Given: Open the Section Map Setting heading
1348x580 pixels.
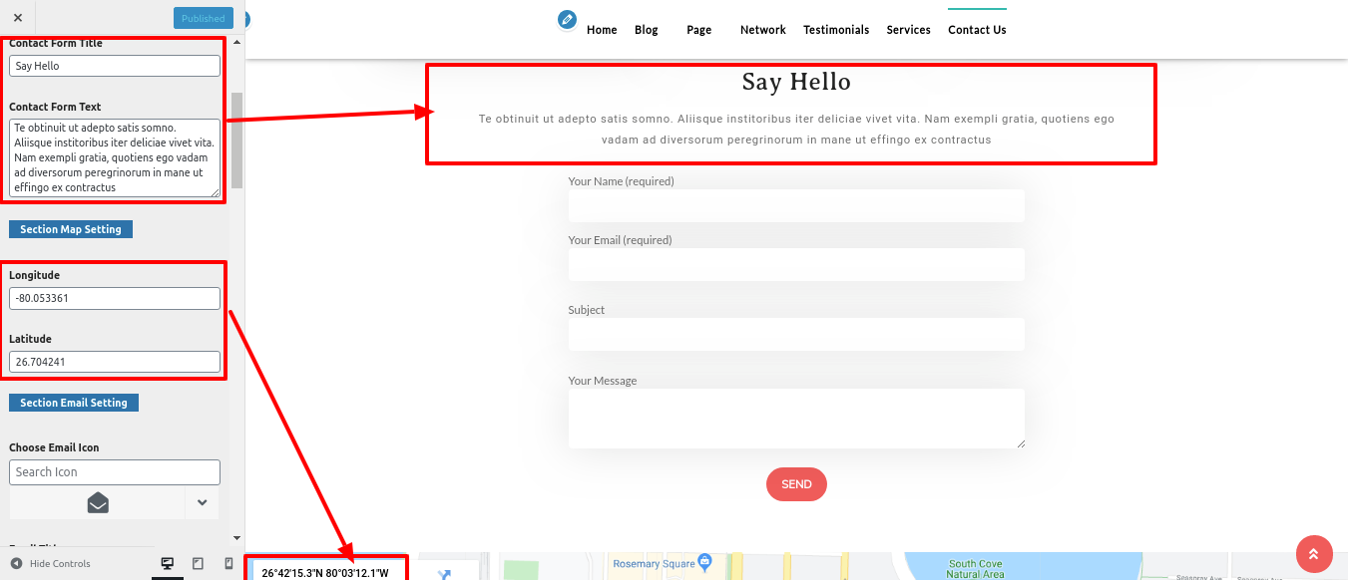Looking at the screenshot, I should [x=71, y=229].
